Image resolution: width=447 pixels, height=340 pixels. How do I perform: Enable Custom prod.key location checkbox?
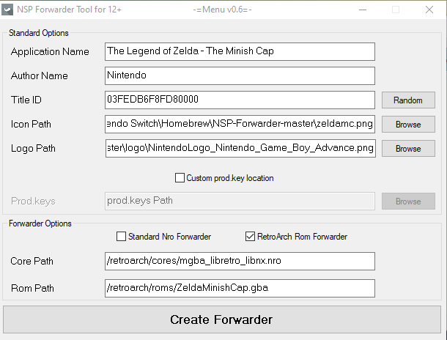[180, 178]
